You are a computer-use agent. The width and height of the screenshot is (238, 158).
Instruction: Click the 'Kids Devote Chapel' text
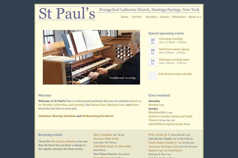[x=160, y=139]
